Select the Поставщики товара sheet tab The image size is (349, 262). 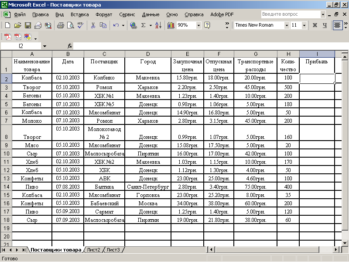(x=56, y=250)
